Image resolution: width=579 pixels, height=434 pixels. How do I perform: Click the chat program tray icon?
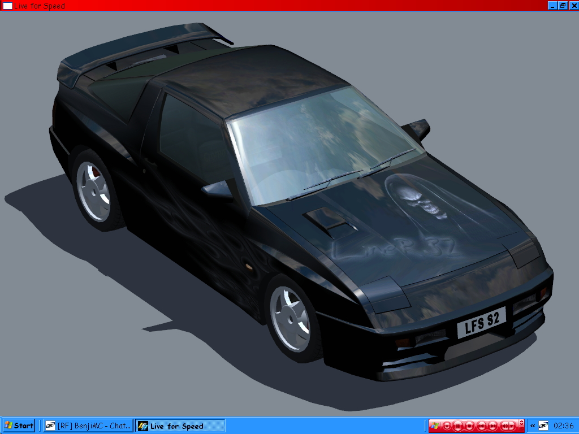[x=543, y=426]
